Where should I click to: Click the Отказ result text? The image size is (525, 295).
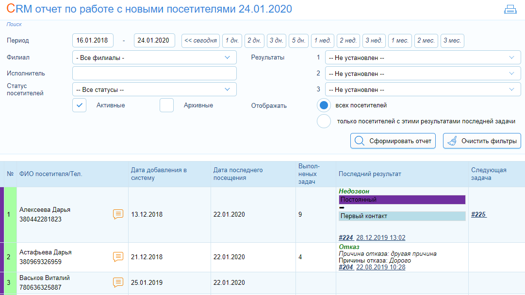349,247
